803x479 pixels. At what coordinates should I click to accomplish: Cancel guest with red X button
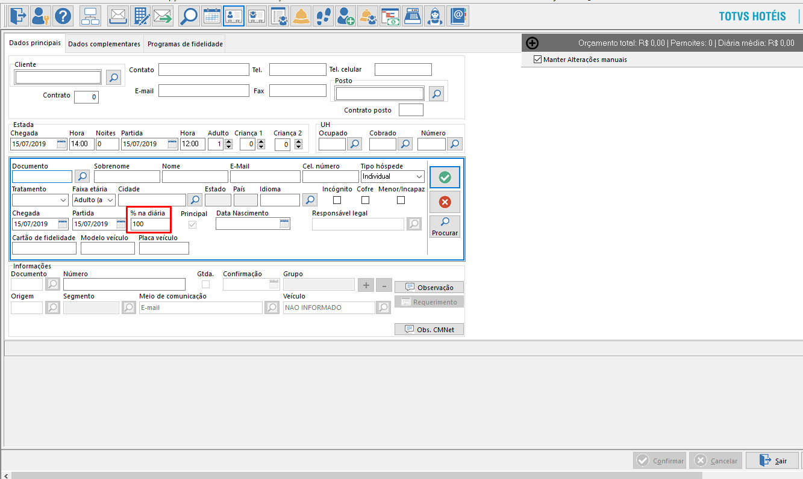(445, 202)
